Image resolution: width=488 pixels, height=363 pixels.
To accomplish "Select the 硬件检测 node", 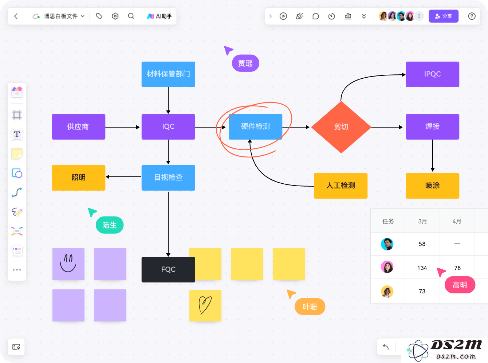I will point(255,127).
